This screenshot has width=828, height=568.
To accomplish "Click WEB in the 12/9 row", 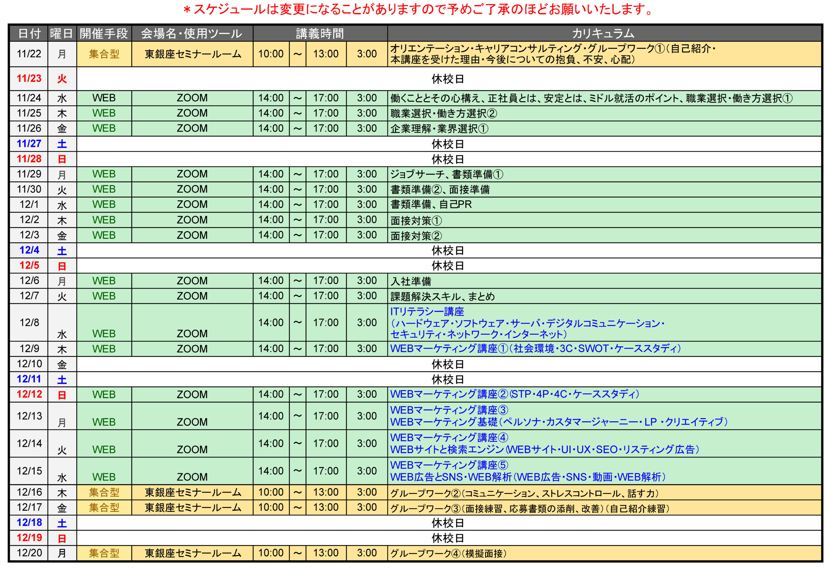I will [x=104, y=349].
